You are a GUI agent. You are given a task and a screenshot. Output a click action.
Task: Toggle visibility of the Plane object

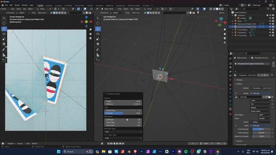270,21
